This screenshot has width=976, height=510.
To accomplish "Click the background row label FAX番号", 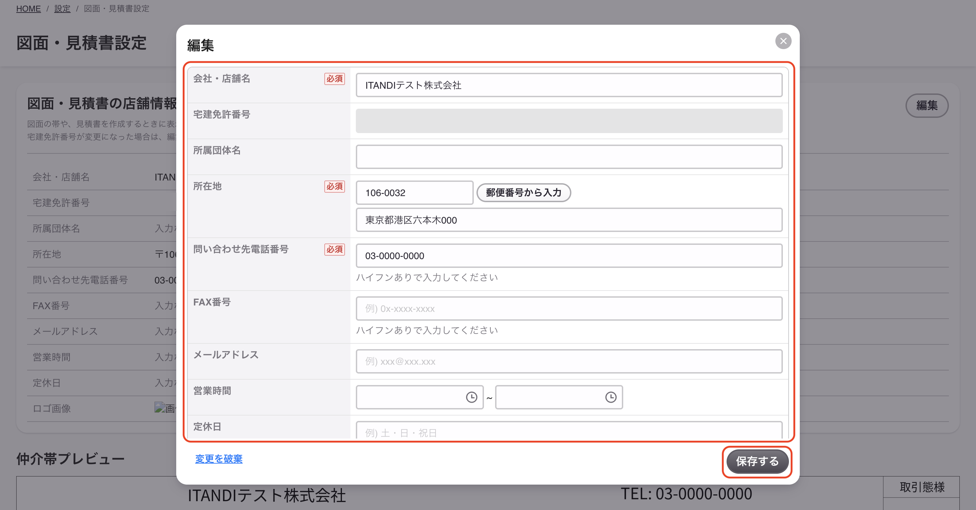I will click(x=51, y=305).
